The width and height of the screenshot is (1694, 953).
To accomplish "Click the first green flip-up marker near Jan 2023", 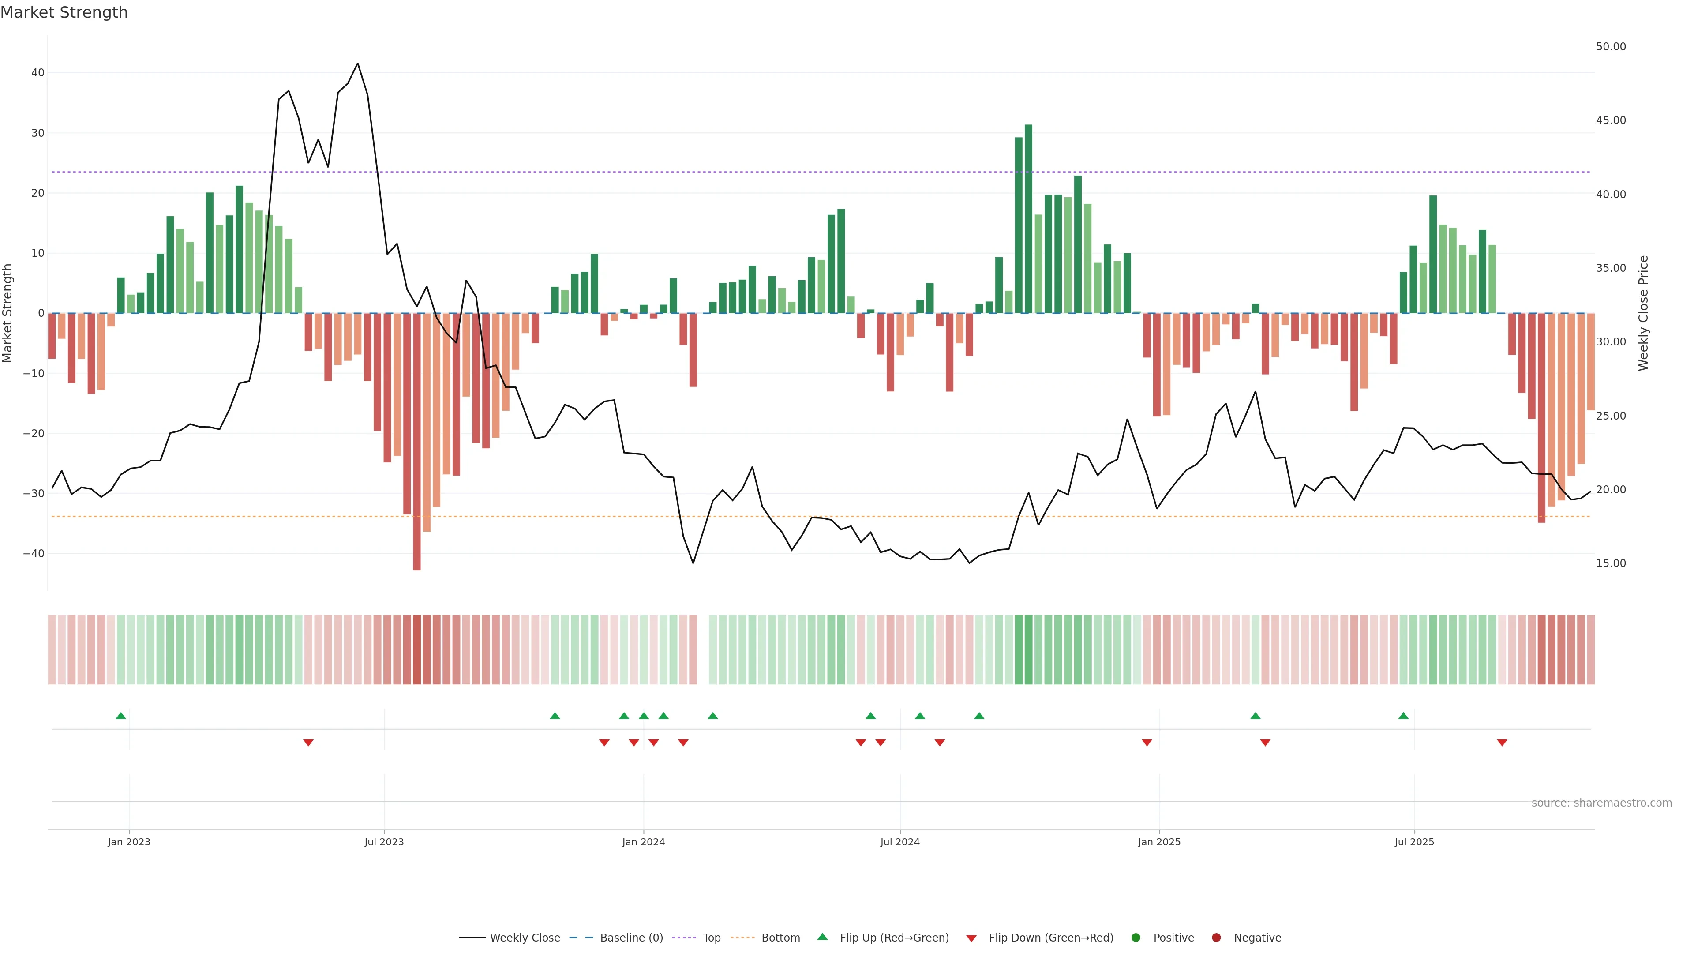I will 121,716.
